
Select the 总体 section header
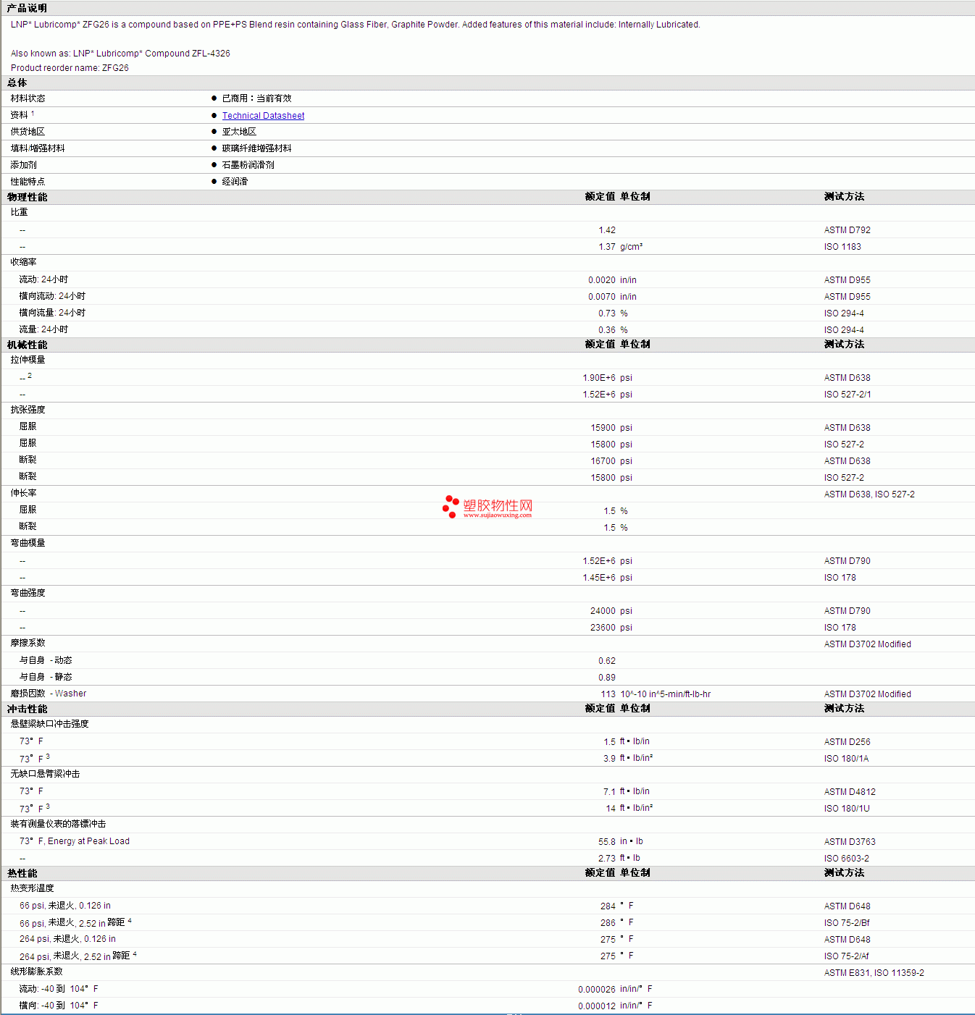[17, 83]
